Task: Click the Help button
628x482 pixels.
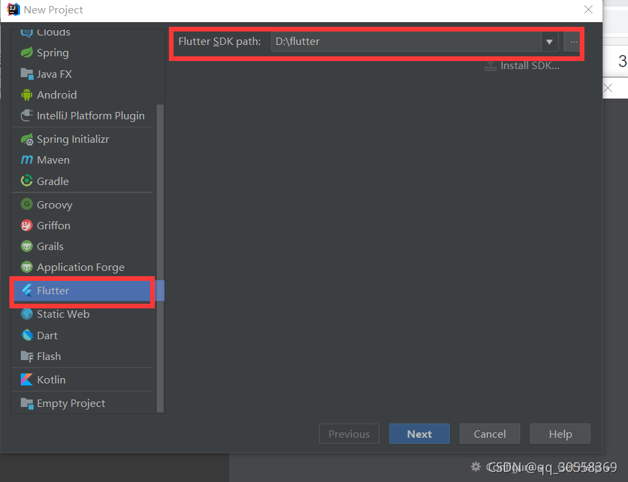Action: pos(560,434)
